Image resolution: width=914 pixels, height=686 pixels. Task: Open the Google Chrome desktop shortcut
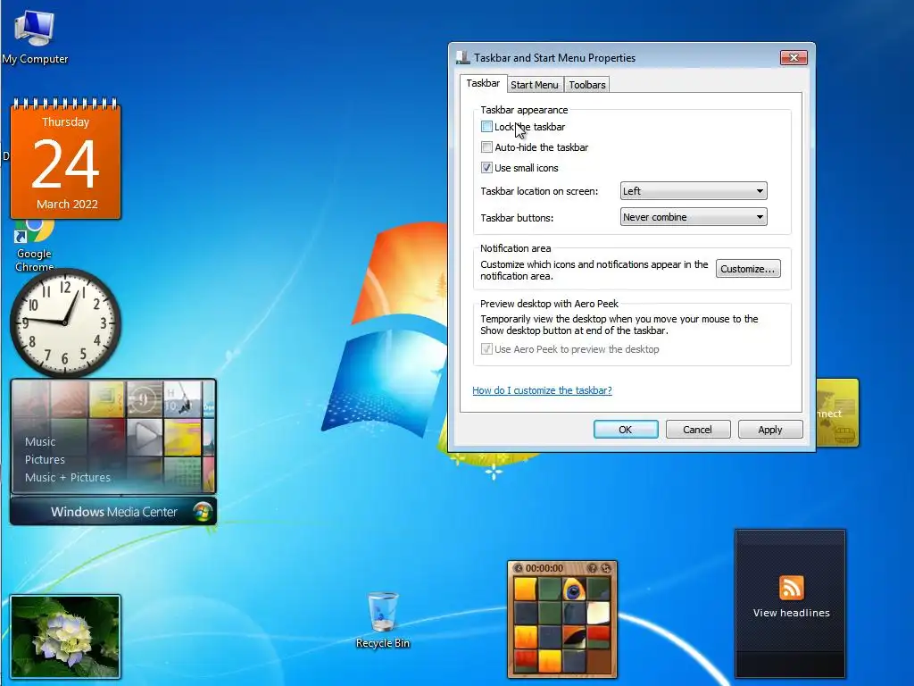point(34,245)
